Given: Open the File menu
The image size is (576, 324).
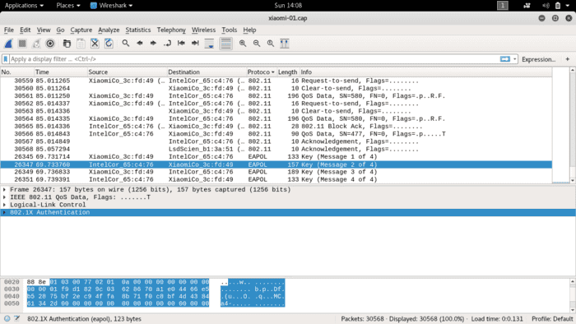Looking at the screenshot, I should point(9,30).
